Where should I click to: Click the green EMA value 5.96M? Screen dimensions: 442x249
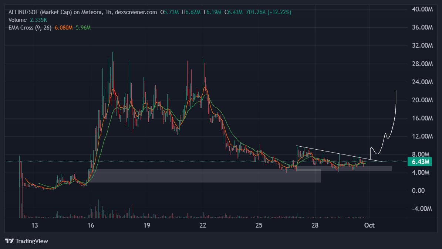click(83, 28)
